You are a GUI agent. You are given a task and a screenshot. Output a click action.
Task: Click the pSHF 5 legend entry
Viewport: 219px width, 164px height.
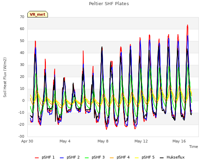pos(145,157)
